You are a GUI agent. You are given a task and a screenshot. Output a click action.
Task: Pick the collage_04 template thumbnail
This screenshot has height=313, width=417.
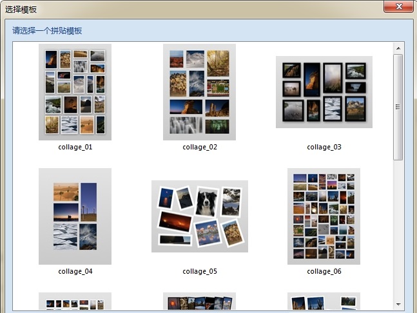75,216
